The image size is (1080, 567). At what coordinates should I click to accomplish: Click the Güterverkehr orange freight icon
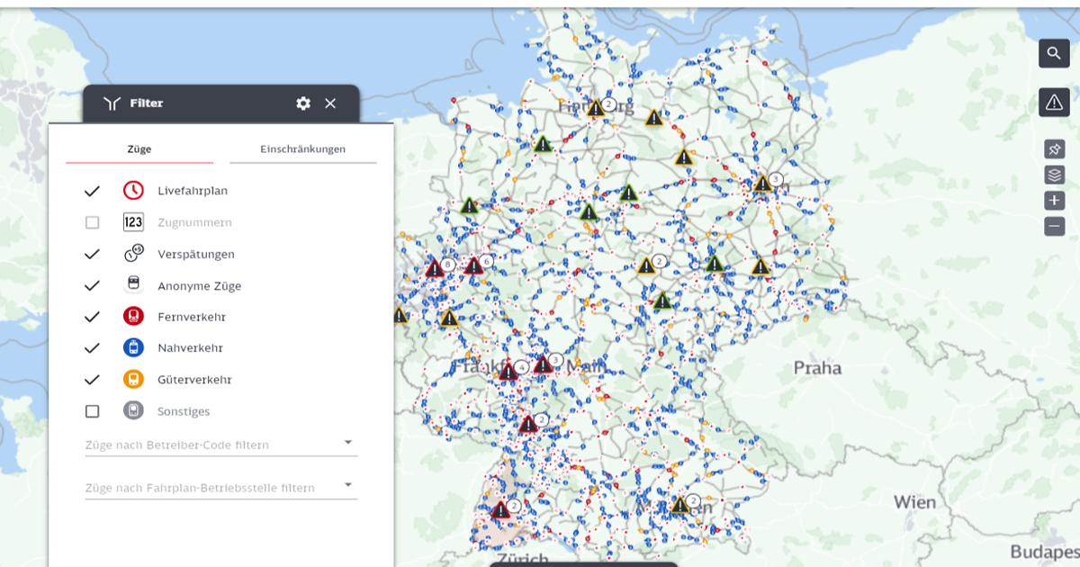(133, 379)
